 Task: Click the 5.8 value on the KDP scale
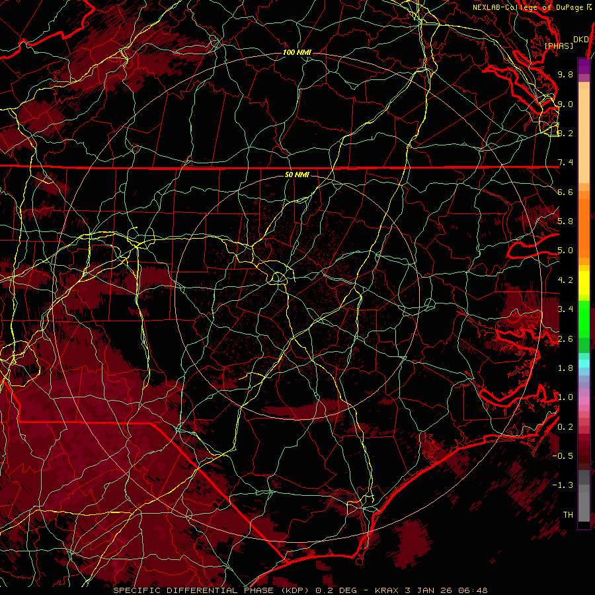[x=565, y=221]
